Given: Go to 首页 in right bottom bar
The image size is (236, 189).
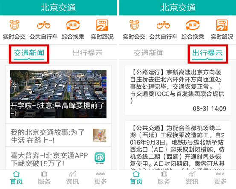Looking at the screenshot, I should (x=136, y=178).
